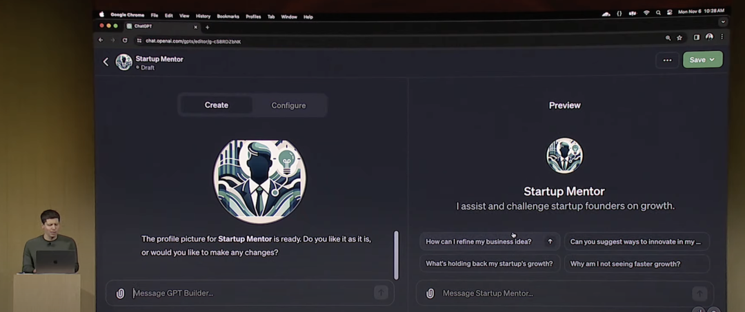Click the arrow on 'How can I refine' suggestion

(550, 242)
